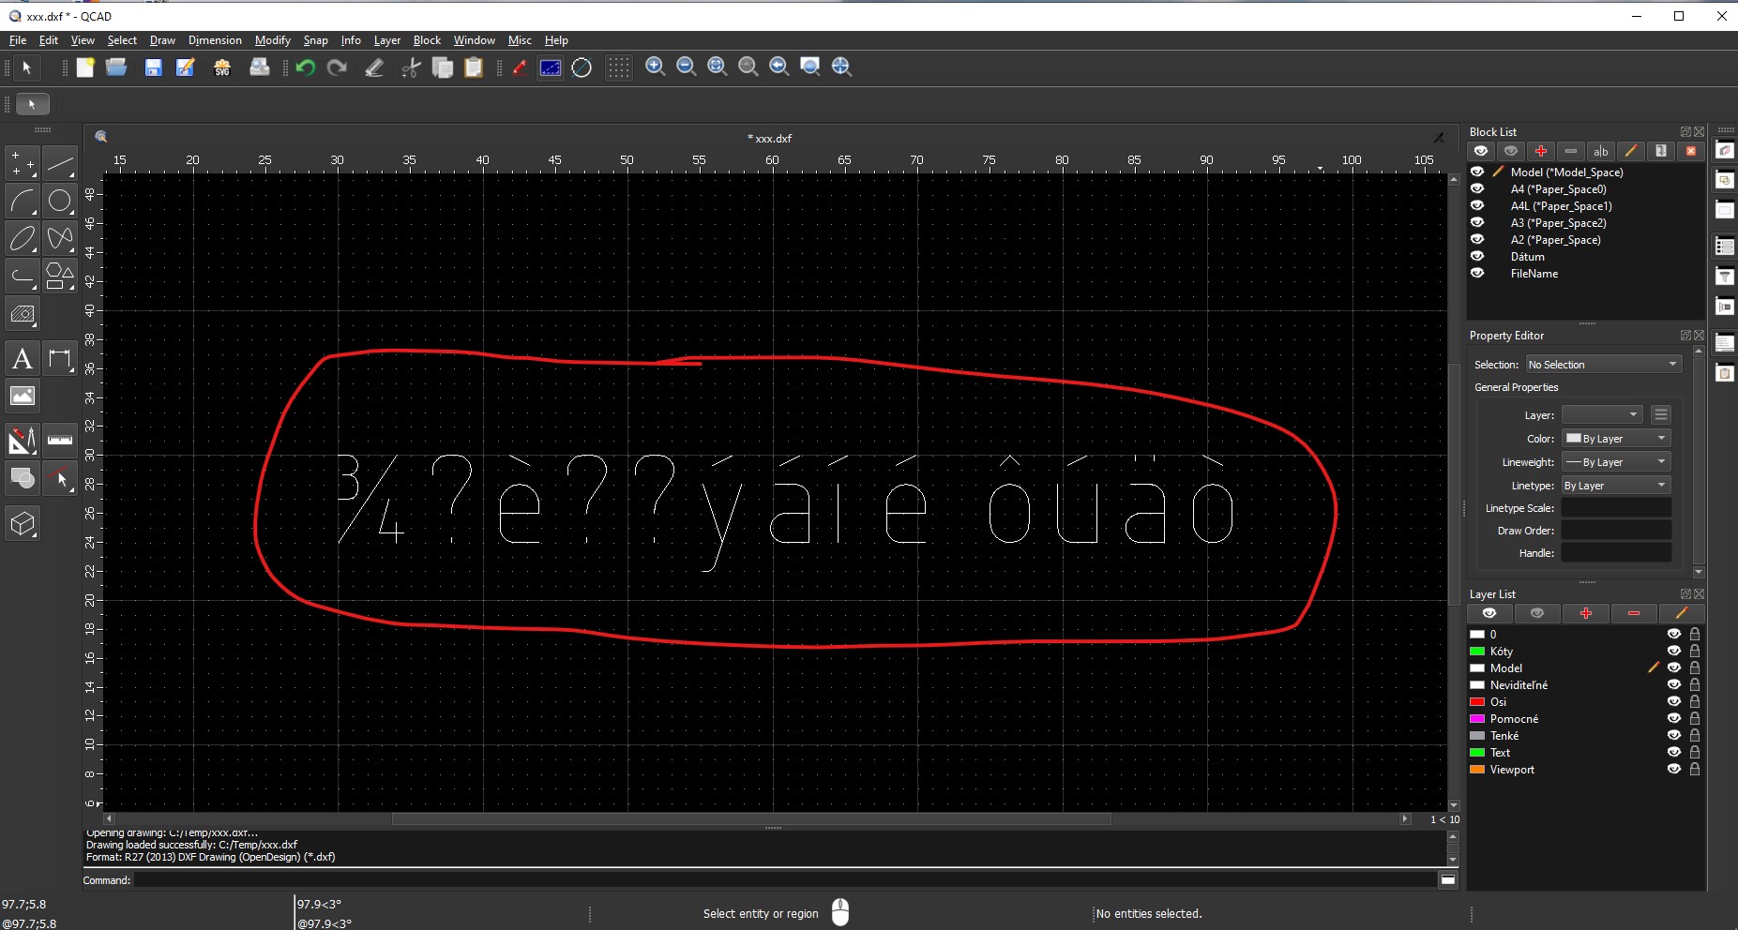Open the Lineweight By Layer dropdown
Viewport: 1738px width, 930px height.
[x=1615, y=462]
